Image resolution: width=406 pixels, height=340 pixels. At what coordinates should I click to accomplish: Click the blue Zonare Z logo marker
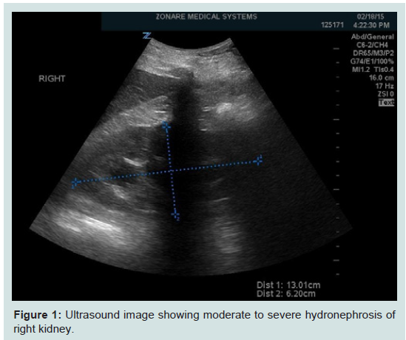click(x=147, y=35)
